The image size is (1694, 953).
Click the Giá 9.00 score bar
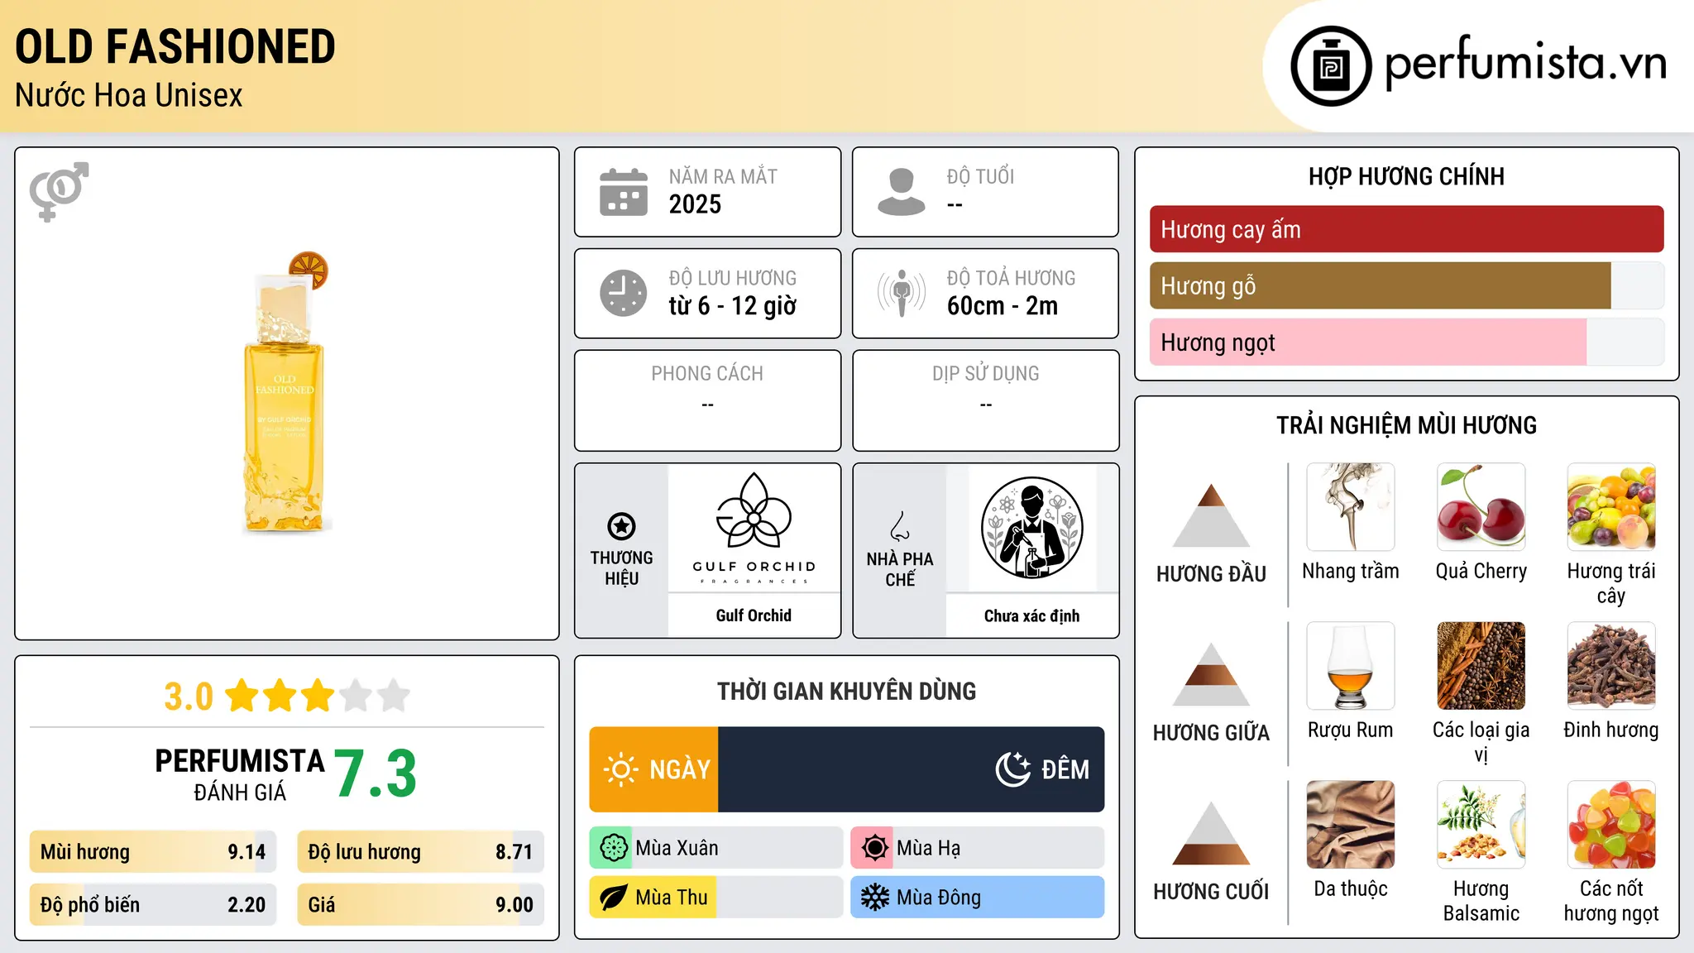(420, 905)
